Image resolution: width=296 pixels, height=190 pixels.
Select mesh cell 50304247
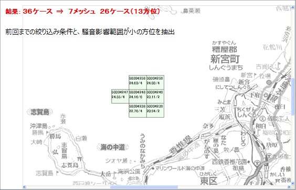click(120, 97)
